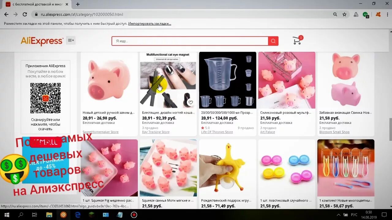392x220 pixels.
Task: Click the 5.0 star rating
Action: (205, 128)
